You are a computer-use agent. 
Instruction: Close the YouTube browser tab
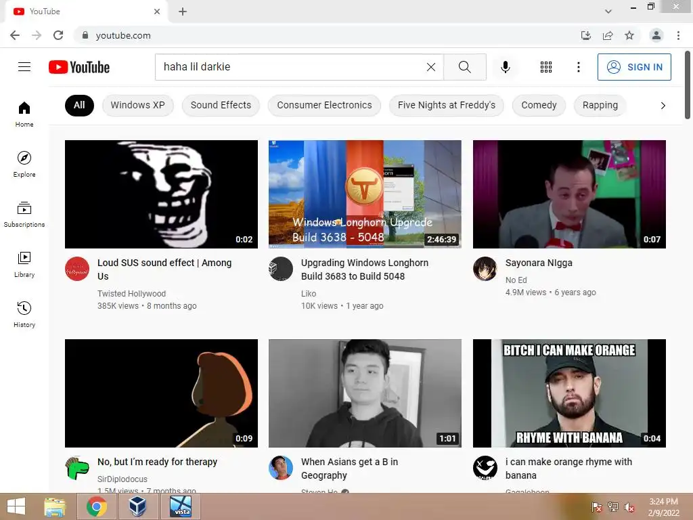[x=157, y=12]
